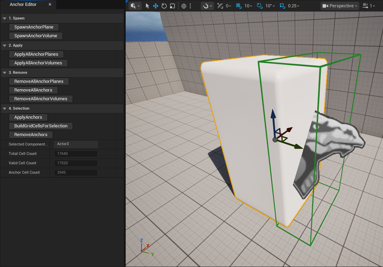The image size is (383, 267).
Task: Open the camera speed setting
Action: click(x=369, y=6)
